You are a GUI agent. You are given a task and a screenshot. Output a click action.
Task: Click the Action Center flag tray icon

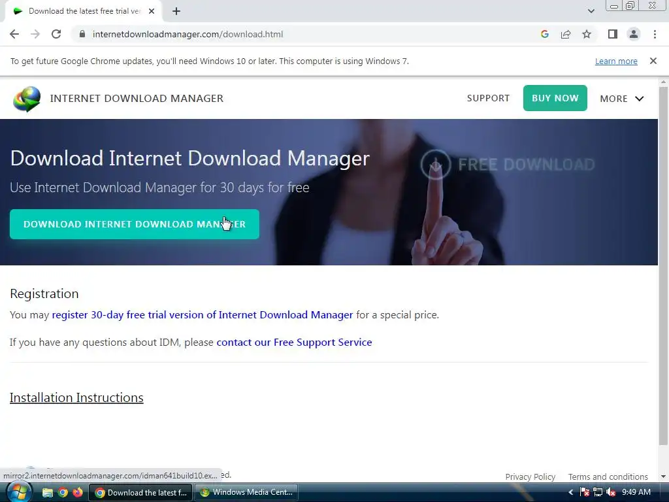point(585,492)
